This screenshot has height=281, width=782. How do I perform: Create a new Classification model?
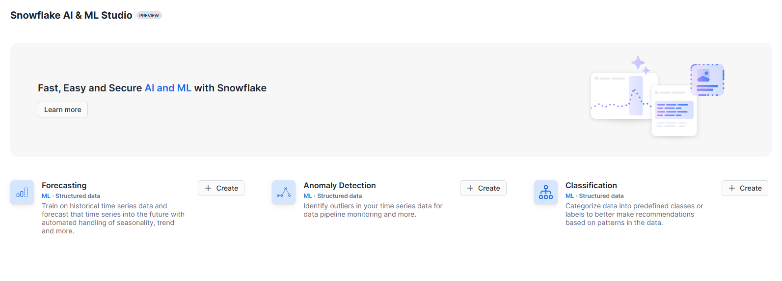pyautogui.click(x=745, y=188)
